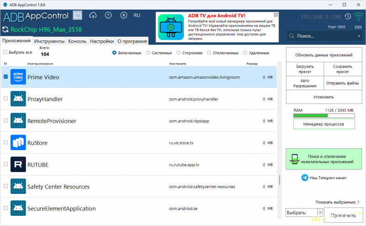Image resolution: width=366 pixels, height=226 pixels.
Task: Click Сохранить пресет button
Action: [343, 69]
